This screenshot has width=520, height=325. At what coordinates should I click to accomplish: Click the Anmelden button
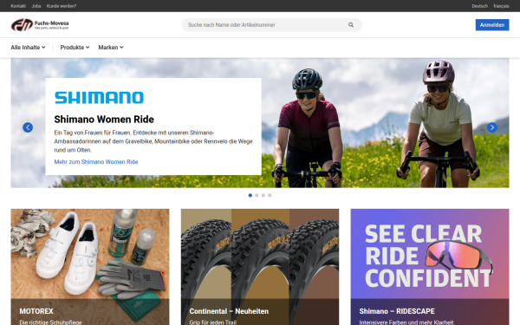point(492,25)
